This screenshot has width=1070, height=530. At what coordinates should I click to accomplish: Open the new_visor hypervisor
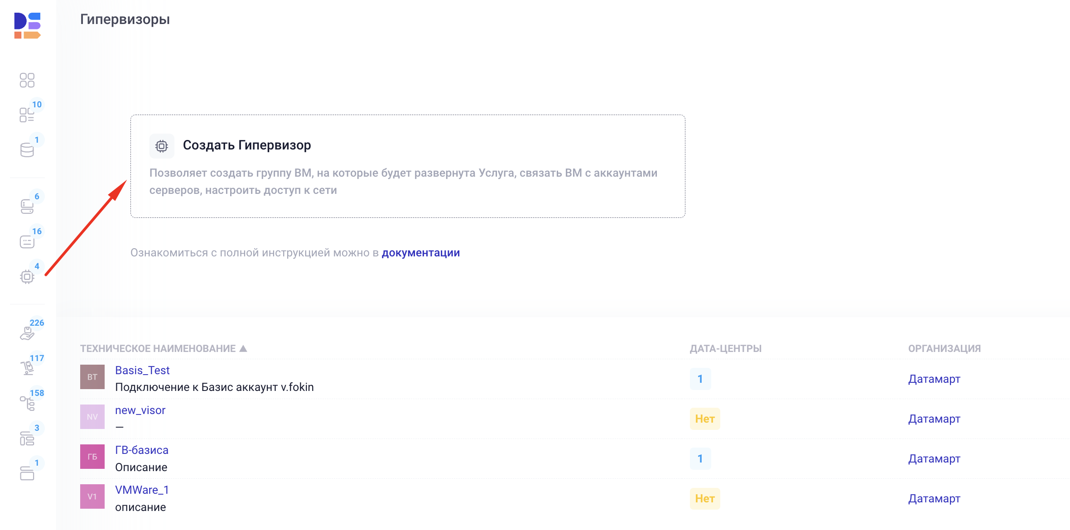click(140, 410)
